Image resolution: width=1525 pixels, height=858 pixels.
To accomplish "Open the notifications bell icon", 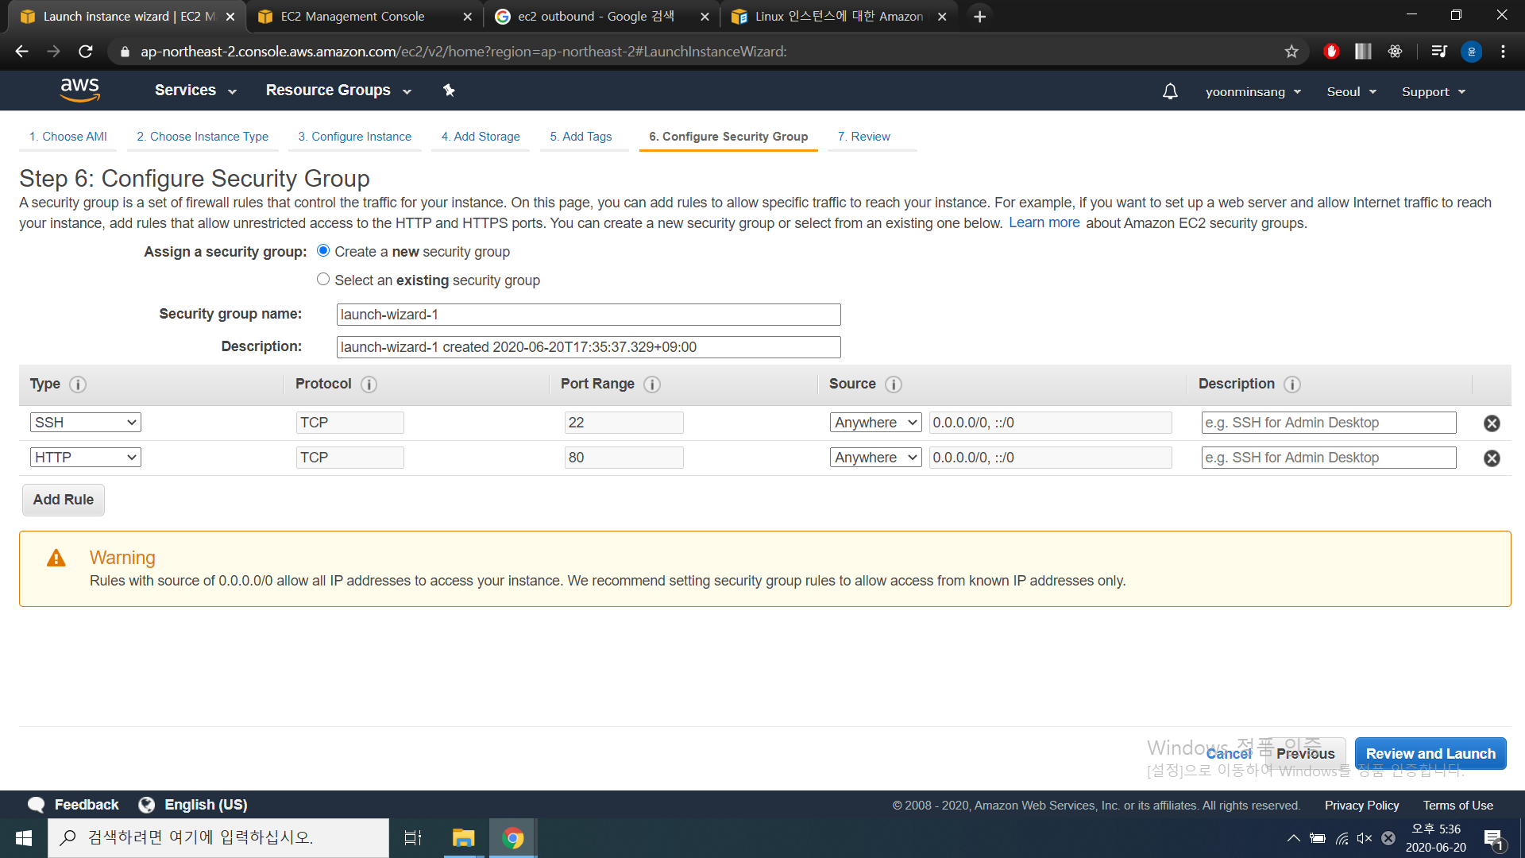I will [x=1170, y=91].
